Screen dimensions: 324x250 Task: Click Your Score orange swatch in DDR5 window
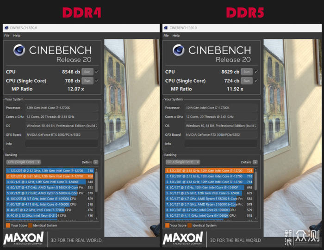click(x=168, y=225)
